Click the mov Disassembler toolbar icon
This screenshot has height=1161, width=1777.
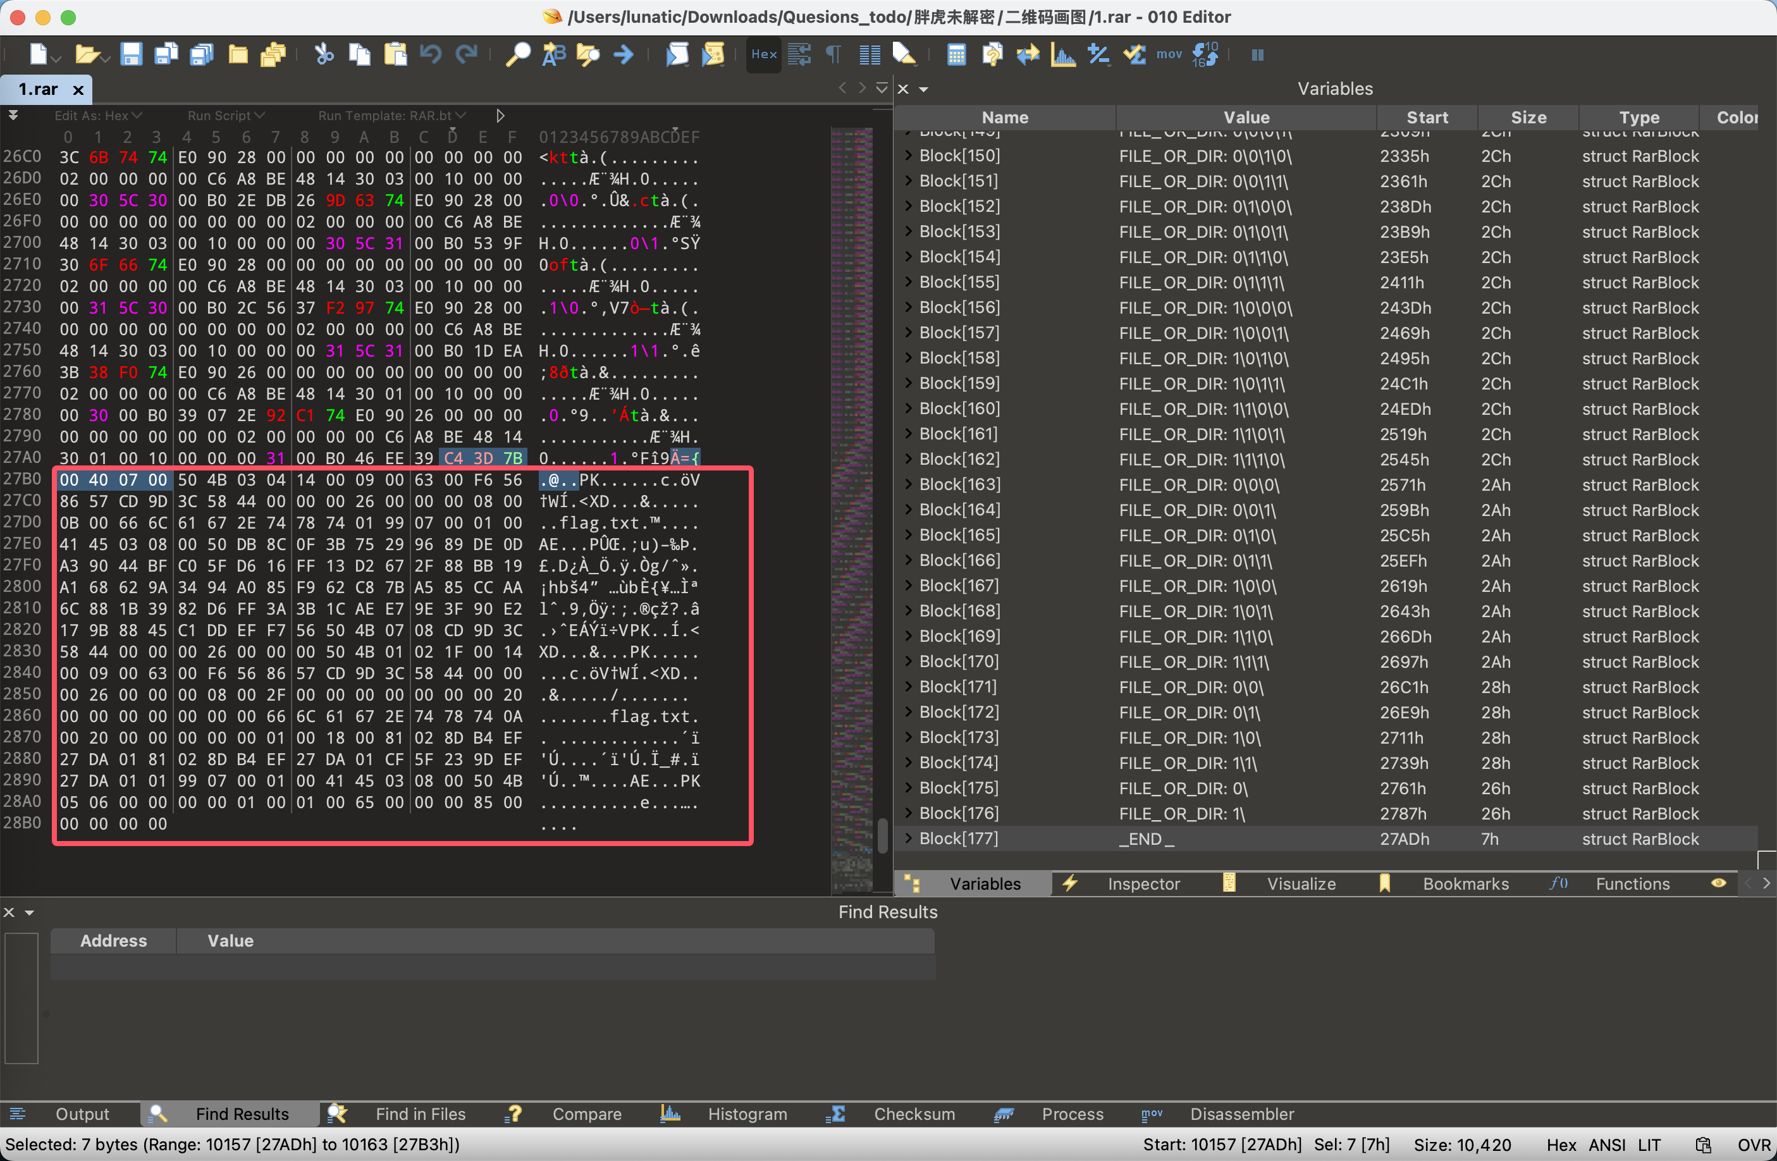coord(1169,54)
